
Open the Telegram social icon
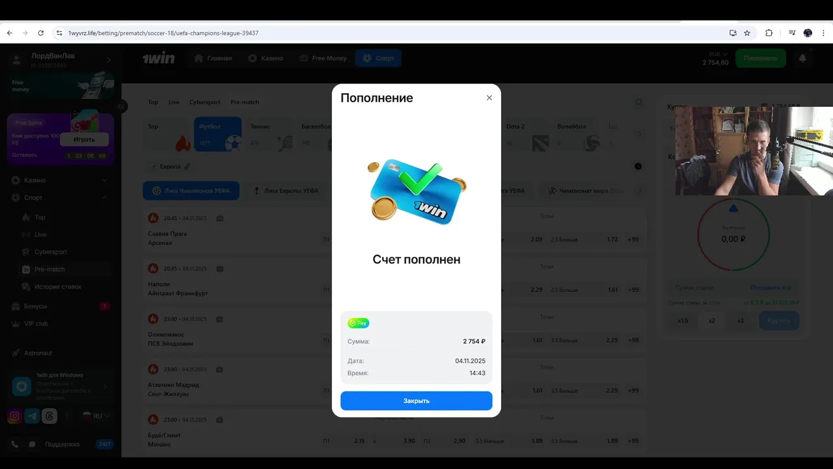32,416
